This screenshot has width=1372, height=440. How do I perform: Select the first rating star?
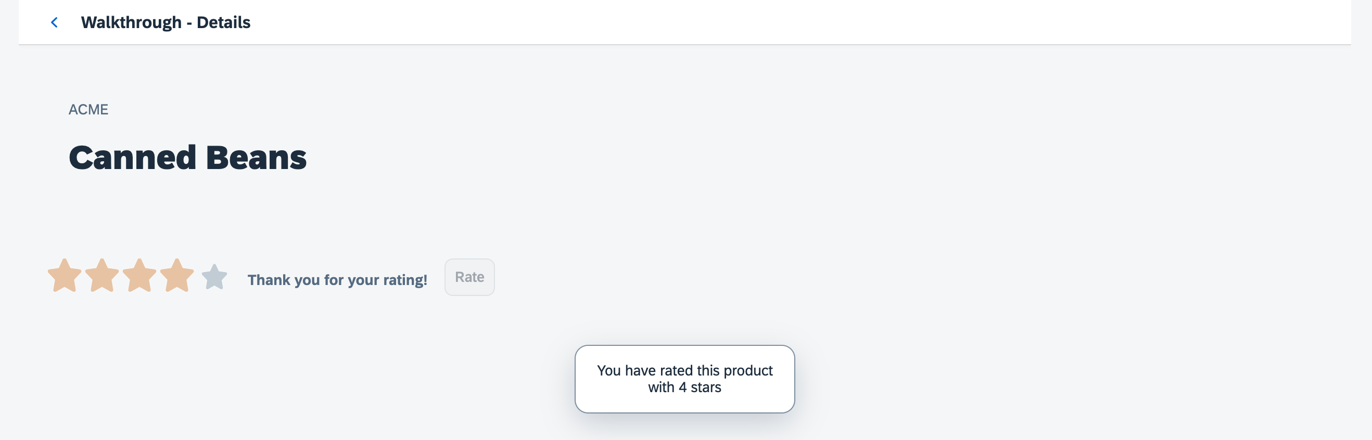coord(65,276)
